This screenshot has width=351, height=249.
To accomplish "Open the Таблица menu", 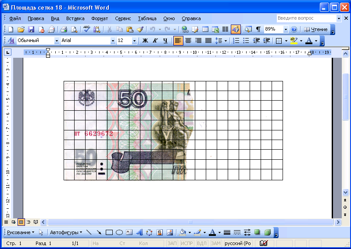I will click(147, 18).
